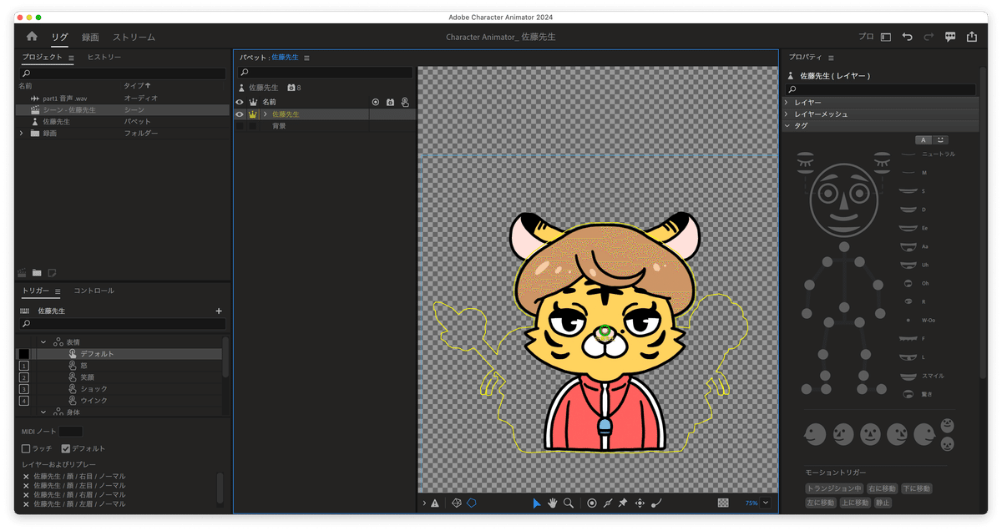Screen dimensions: 1002x531
Task: Click the 下に移動 motion trigger
Action: pyautogui.click(x=916, y=488)
